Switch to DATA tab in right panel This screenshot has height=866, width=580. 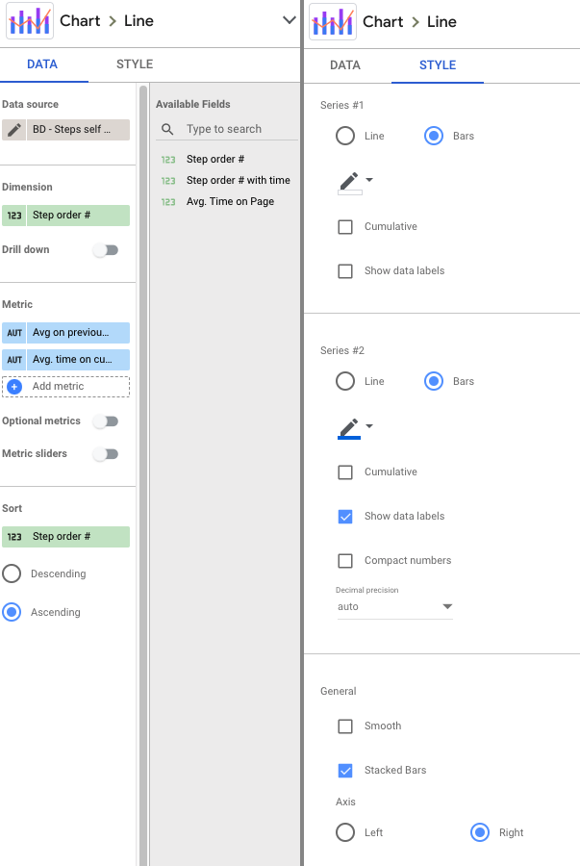click(345, 65)
